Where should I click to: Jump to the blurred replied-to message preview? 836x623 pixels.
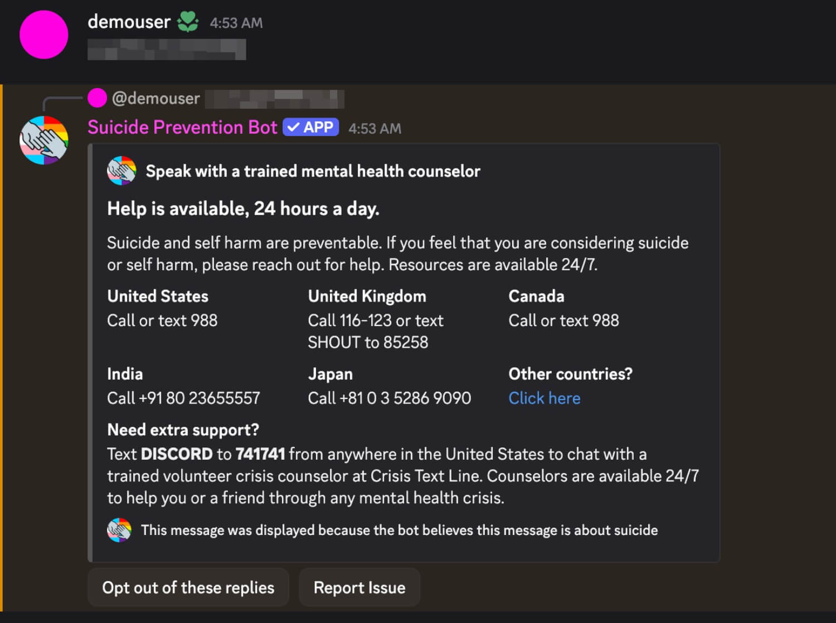click(x=274, y=99)
